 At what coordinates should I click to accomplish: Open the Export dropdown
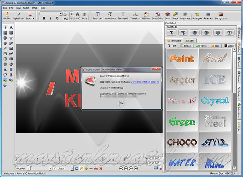pyautogui.click(x=30, y=16)
